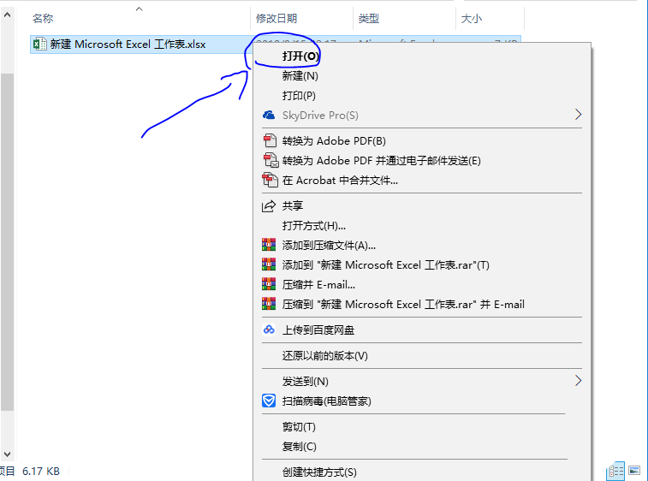Click the vertical scrollbar thumb
The image size is (648, 481).
point(7,241)
